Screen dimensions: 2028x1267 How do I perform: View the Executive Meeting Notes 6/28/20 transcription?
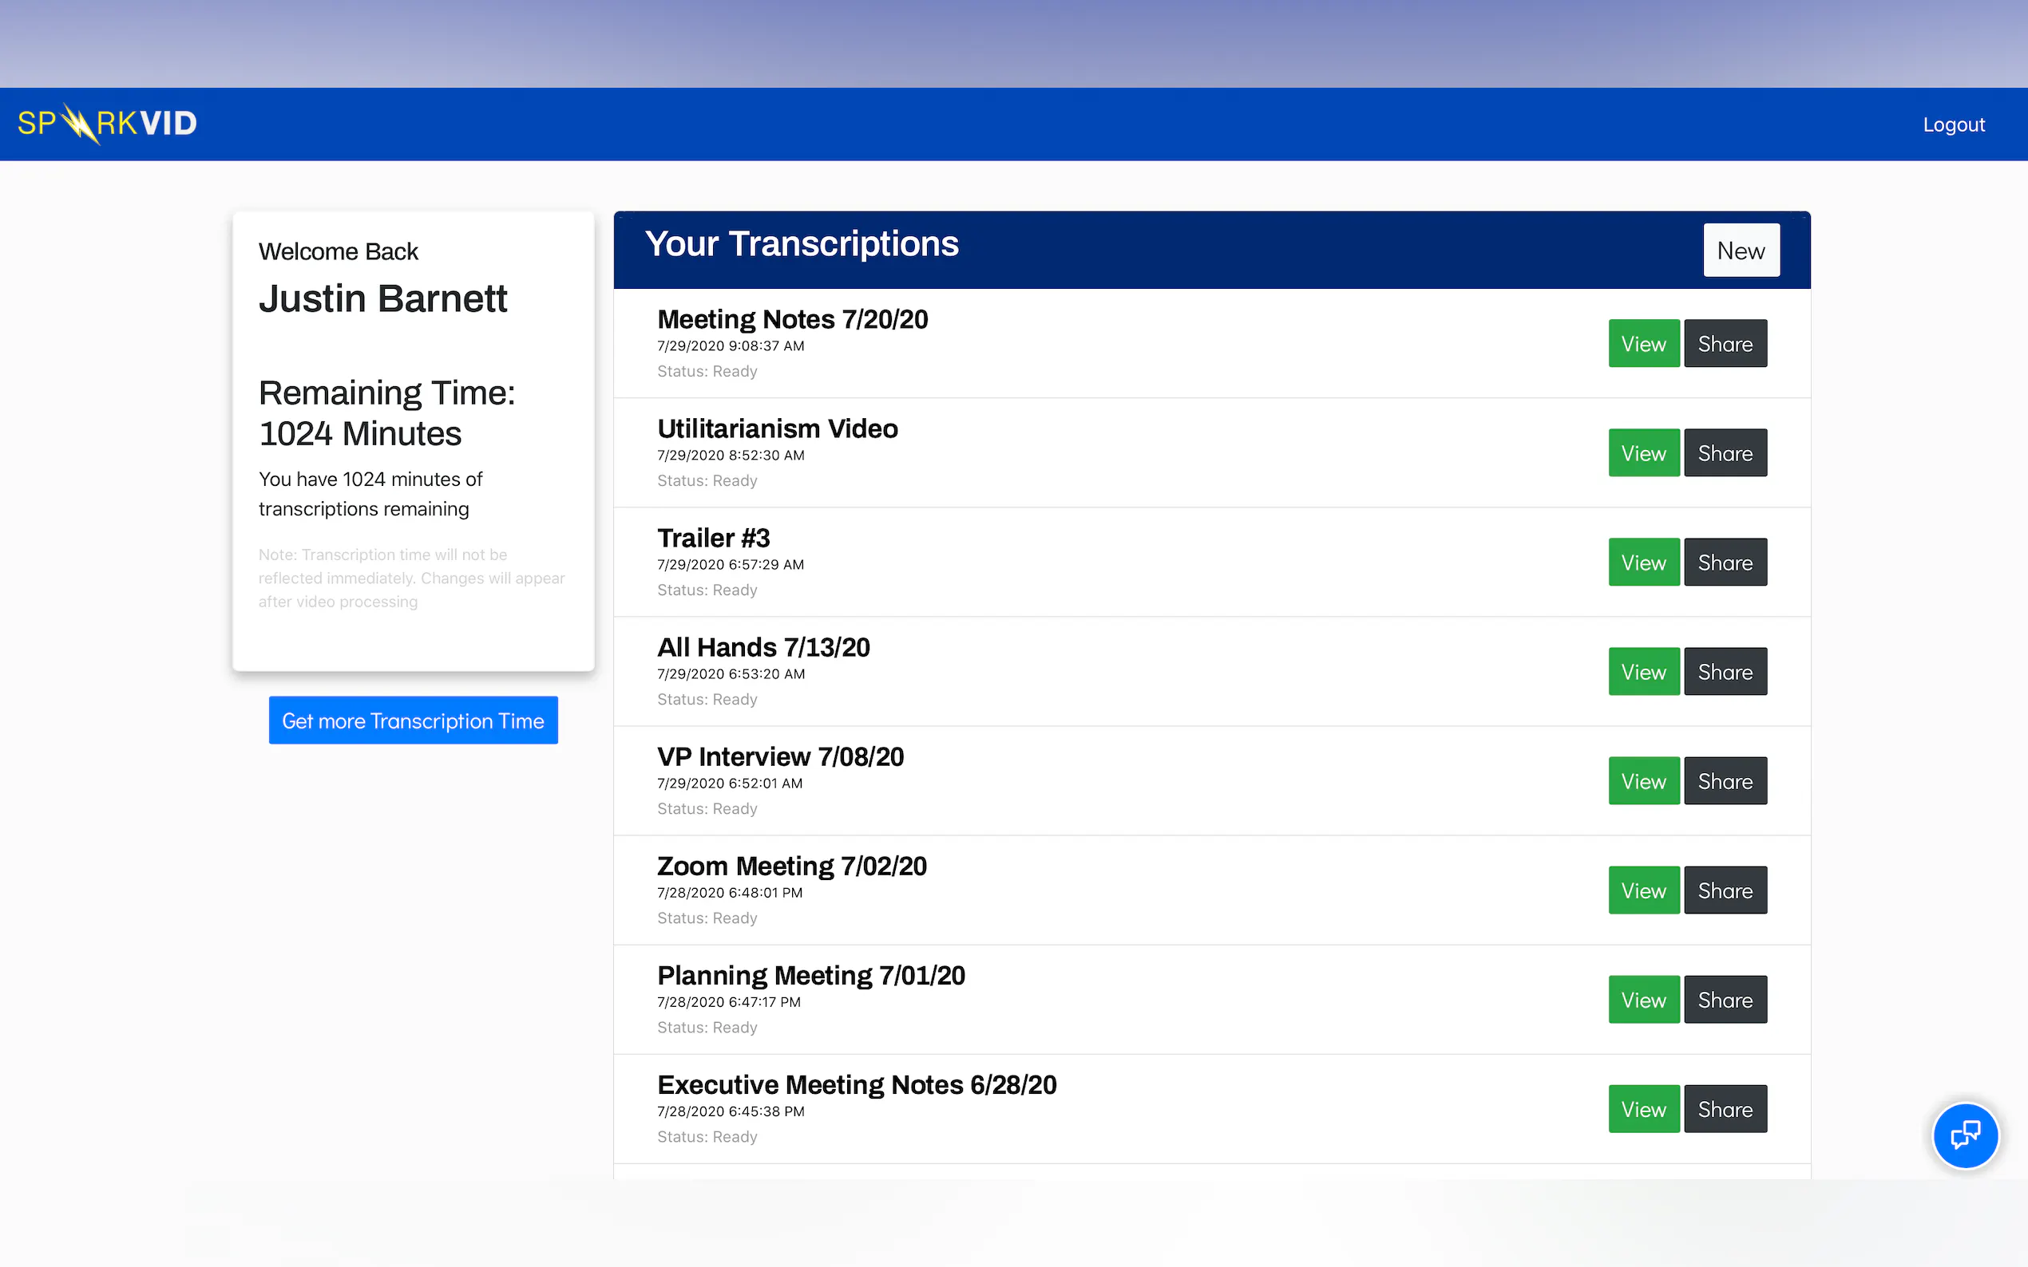coord(1642,1110)
